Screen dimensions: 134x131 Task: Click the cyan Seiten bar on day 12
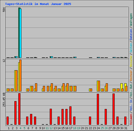tap(52, 57)
